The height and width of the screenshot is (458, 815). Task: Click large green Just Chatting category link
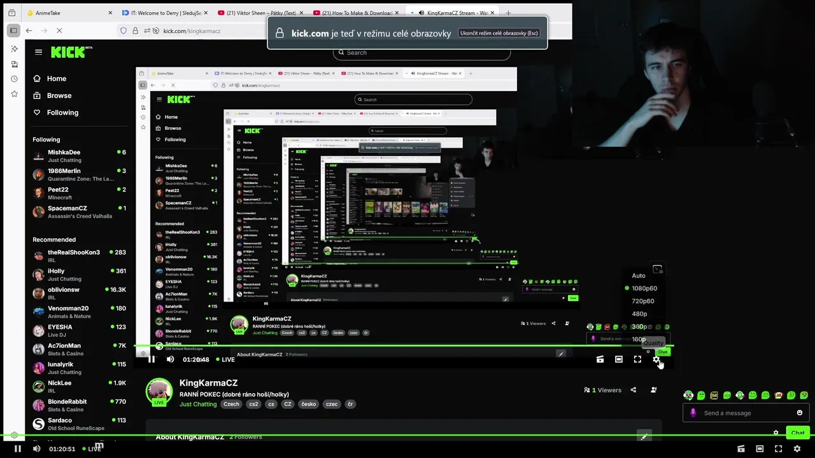(198, 404)
